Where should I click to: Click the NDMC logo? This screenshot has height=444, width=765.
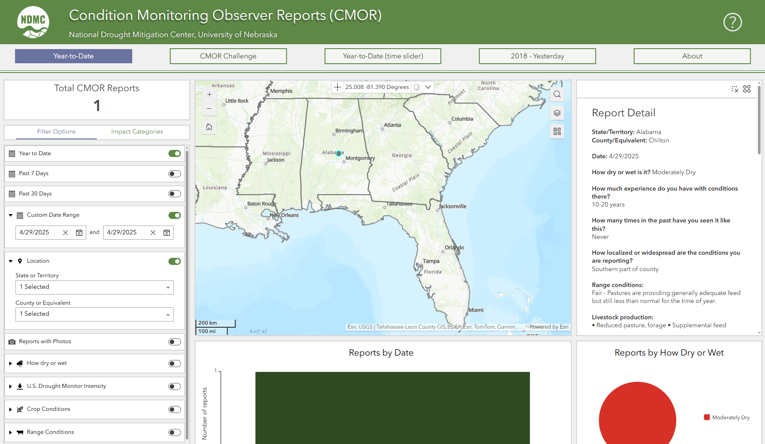(x=33, y=22)
